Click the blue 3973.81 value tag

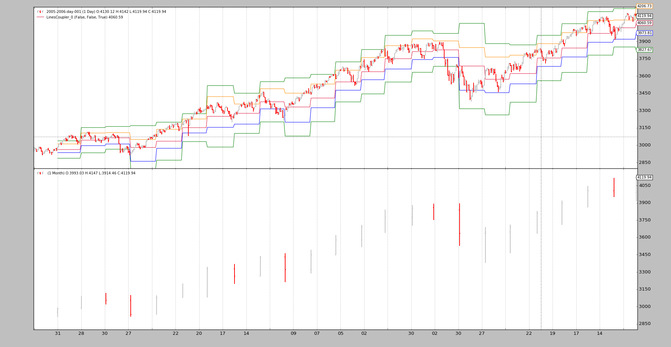pos(644,33)
